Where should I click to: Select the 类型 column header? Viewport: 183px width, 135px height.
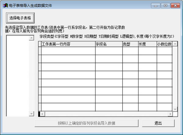pos(130,44)
